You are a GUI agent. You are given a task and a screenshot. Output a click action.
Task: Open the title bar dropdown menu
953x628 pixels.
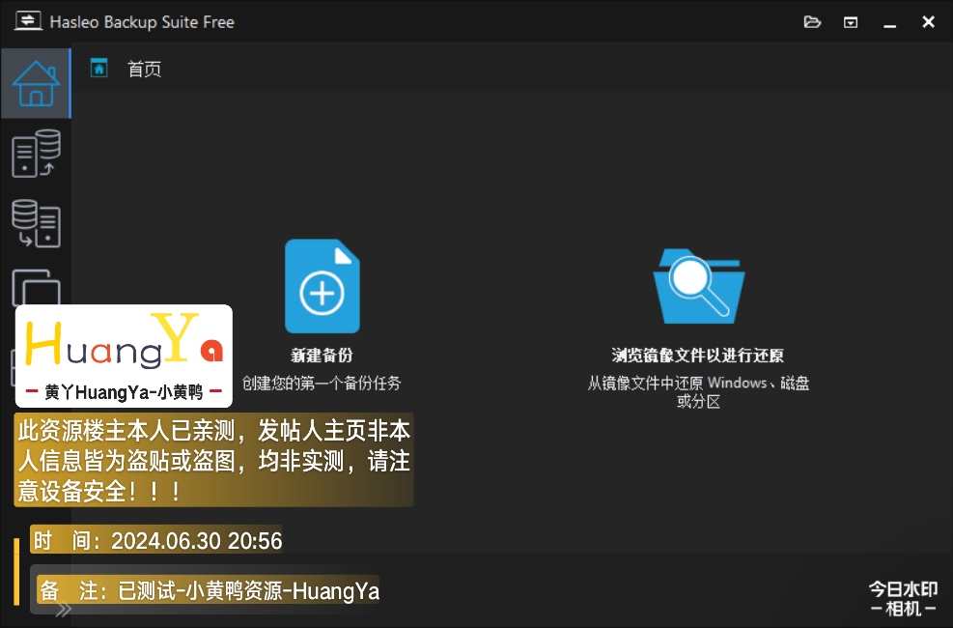tap(851, 21)
